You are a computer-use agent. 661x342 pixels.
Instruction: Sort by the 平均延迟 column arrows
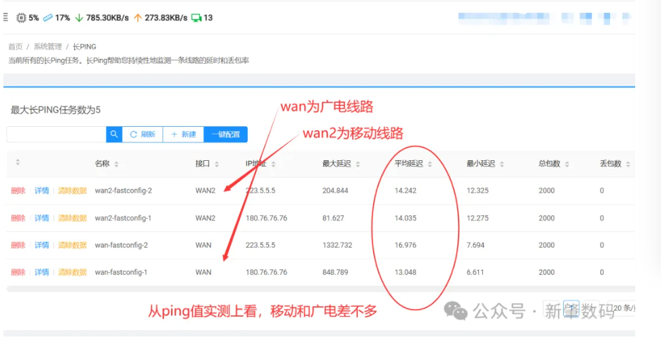click(429, 164)
